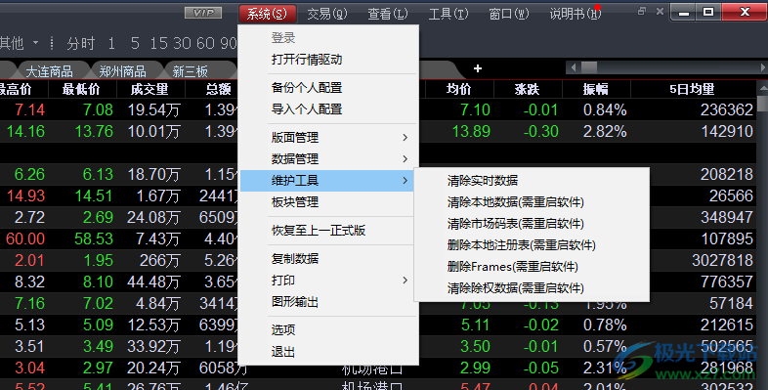Expand the 打印 submenu

(x=327, y=281)
